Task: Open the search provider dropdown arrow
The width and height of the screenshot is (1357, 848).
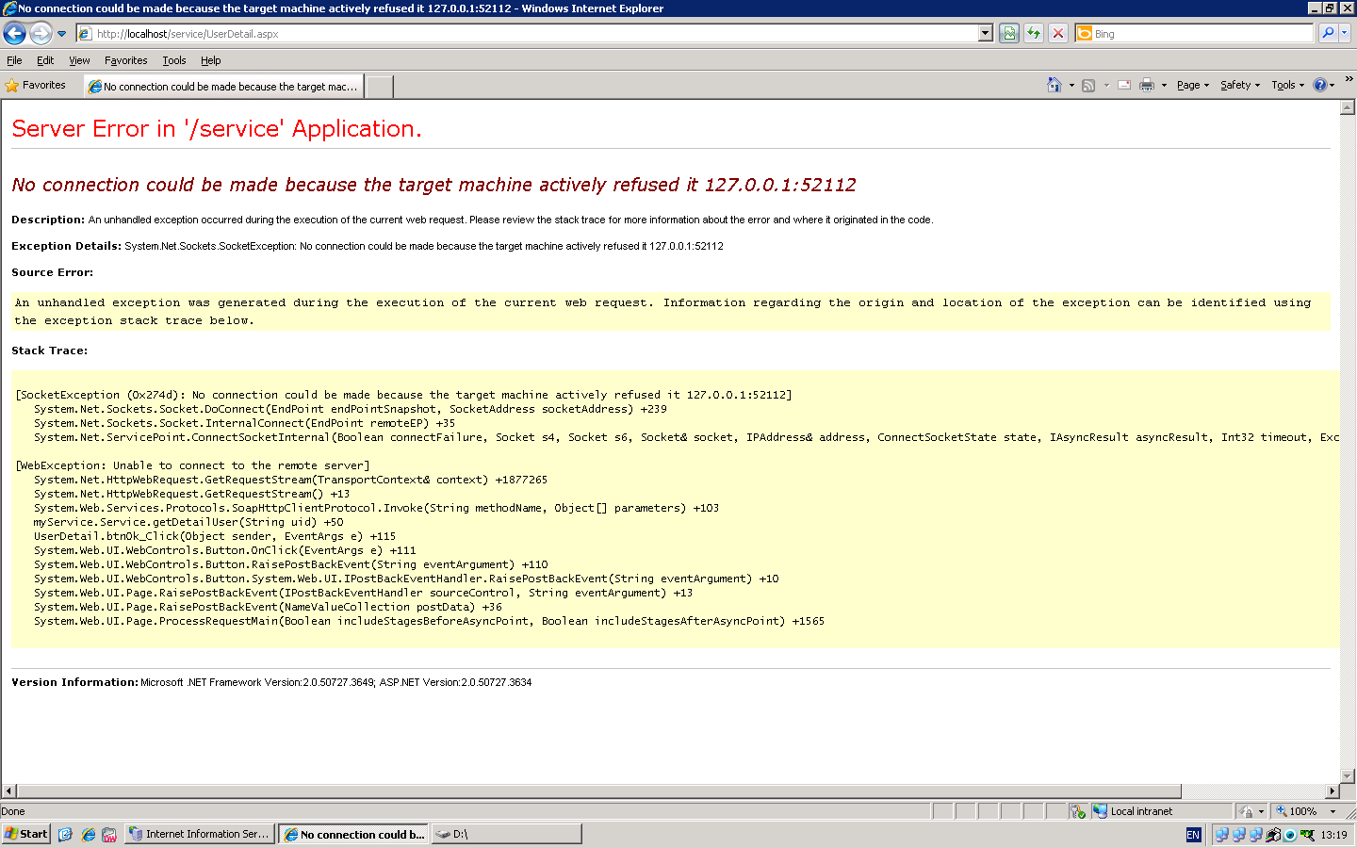Action: point(1345,34)
